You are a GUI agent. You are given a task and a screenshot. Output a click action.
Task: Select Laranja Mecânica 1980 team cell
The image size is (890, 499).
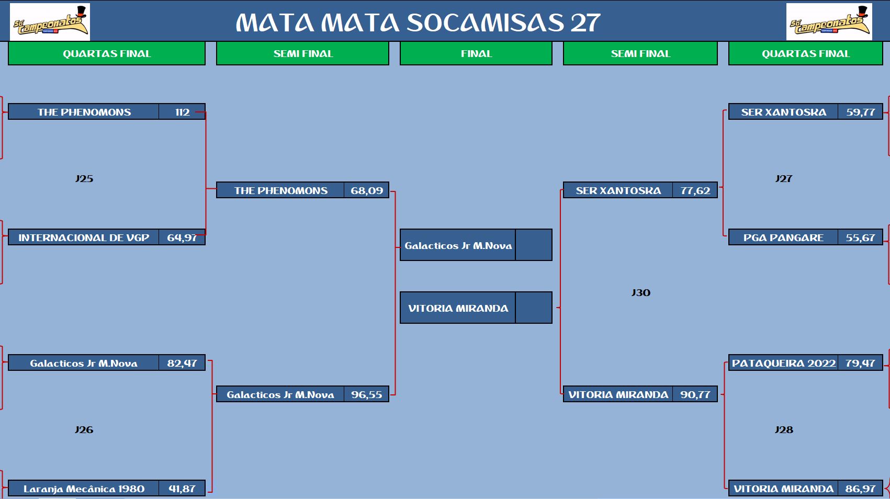[x=84, y=489]
